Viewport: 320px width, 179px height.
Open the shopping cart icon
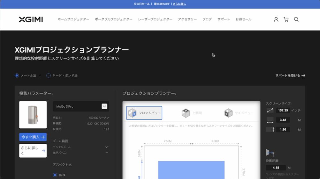pyautogui.click(x=286, y=19)
